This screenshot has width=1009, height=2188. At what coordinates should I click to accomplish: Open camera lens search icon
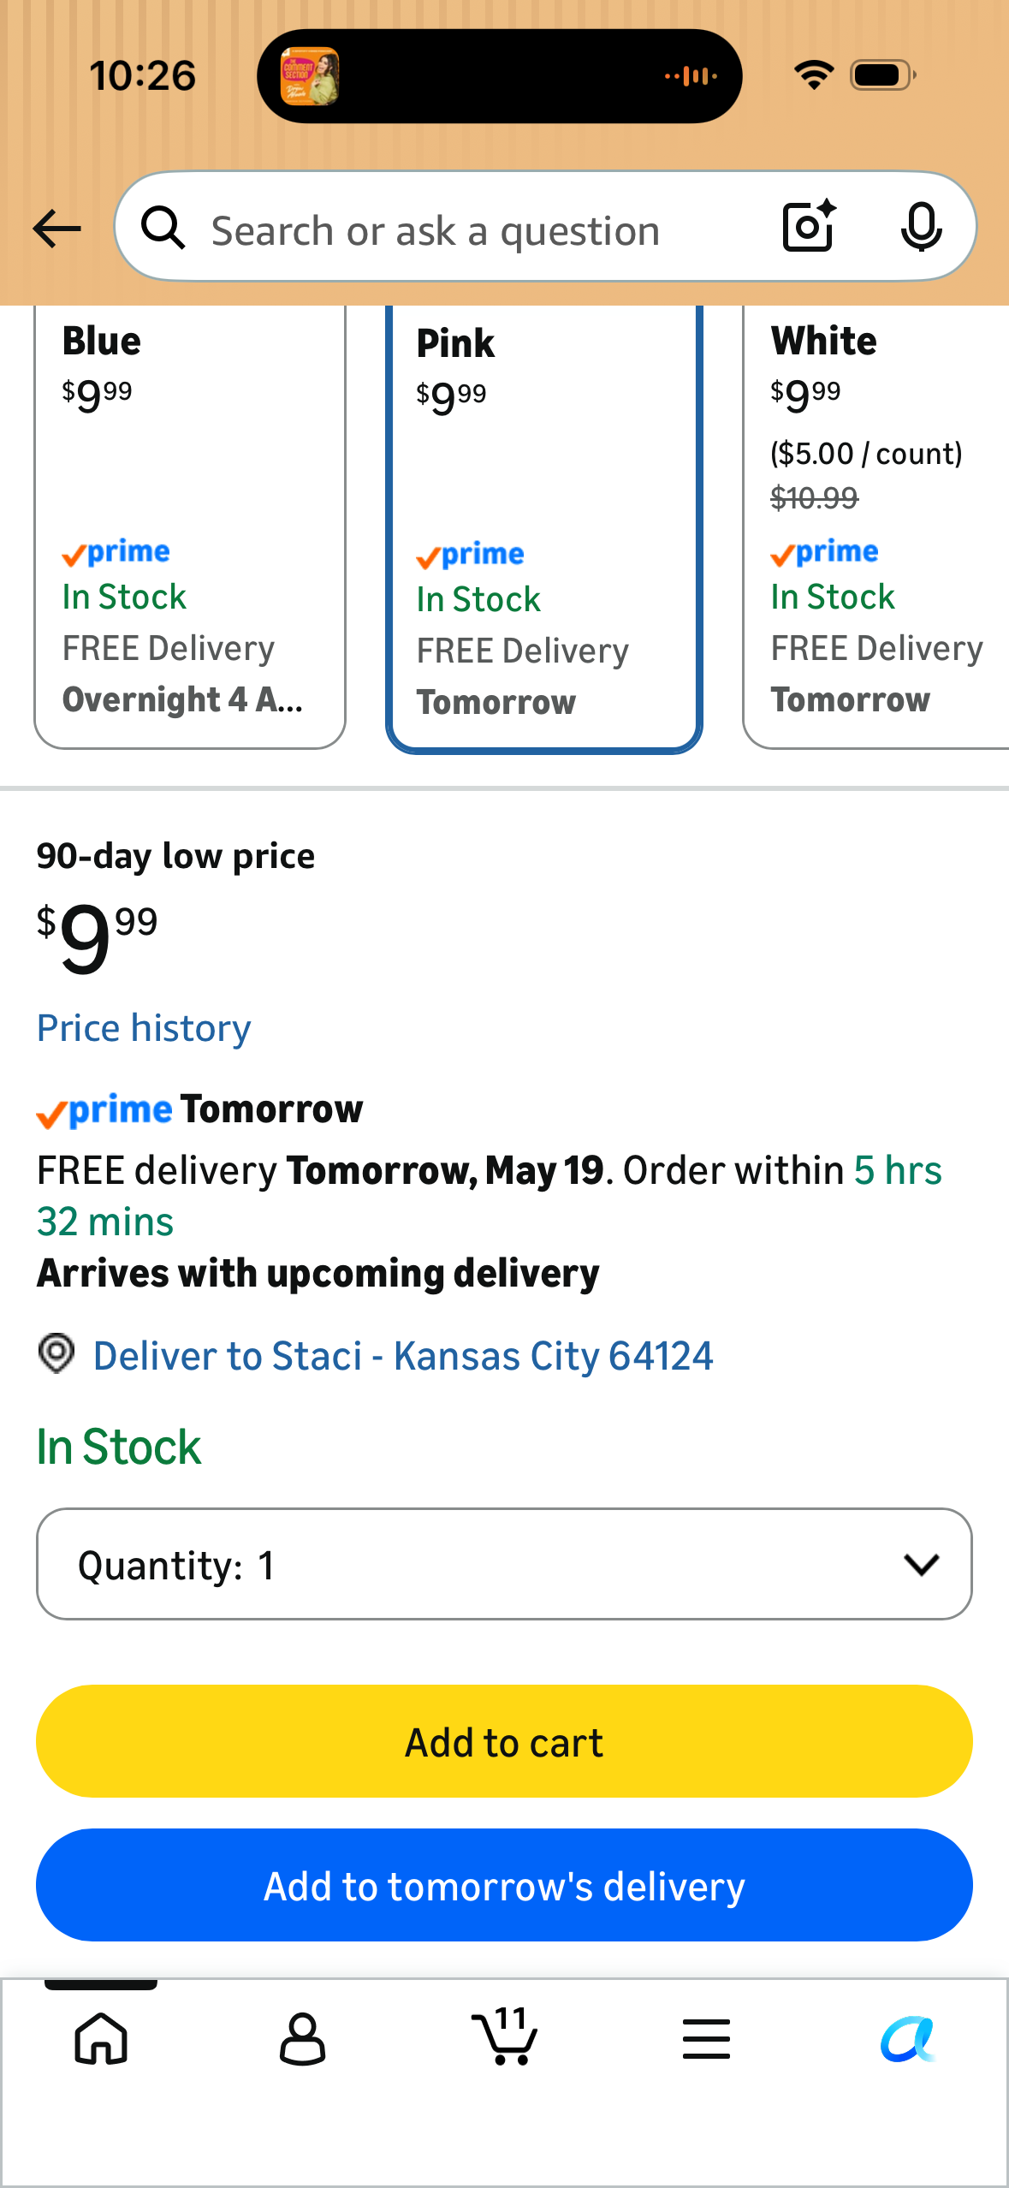[x=809, y=227]
